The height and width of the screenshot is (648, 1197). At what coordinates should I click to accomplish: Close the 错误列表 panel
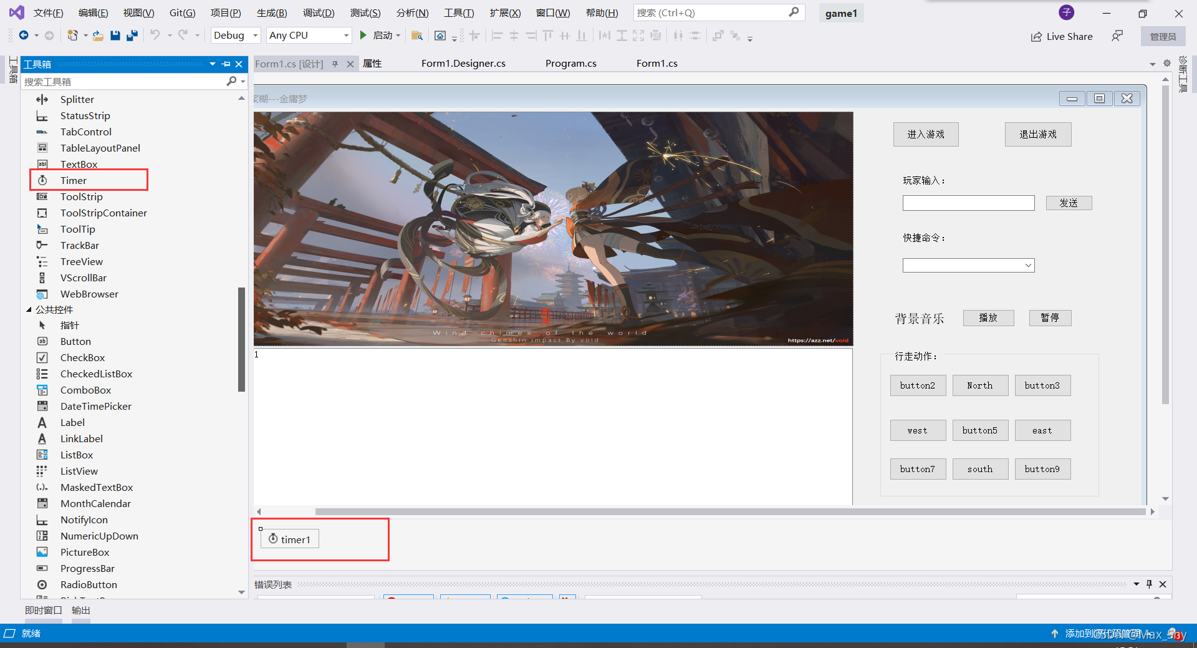pyautogui.click(x=1163, y=584)
